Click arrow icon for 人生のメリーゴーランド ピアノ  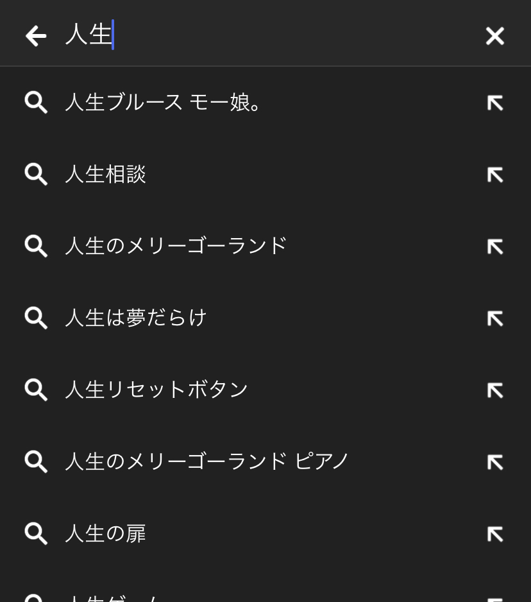[494, 462]
